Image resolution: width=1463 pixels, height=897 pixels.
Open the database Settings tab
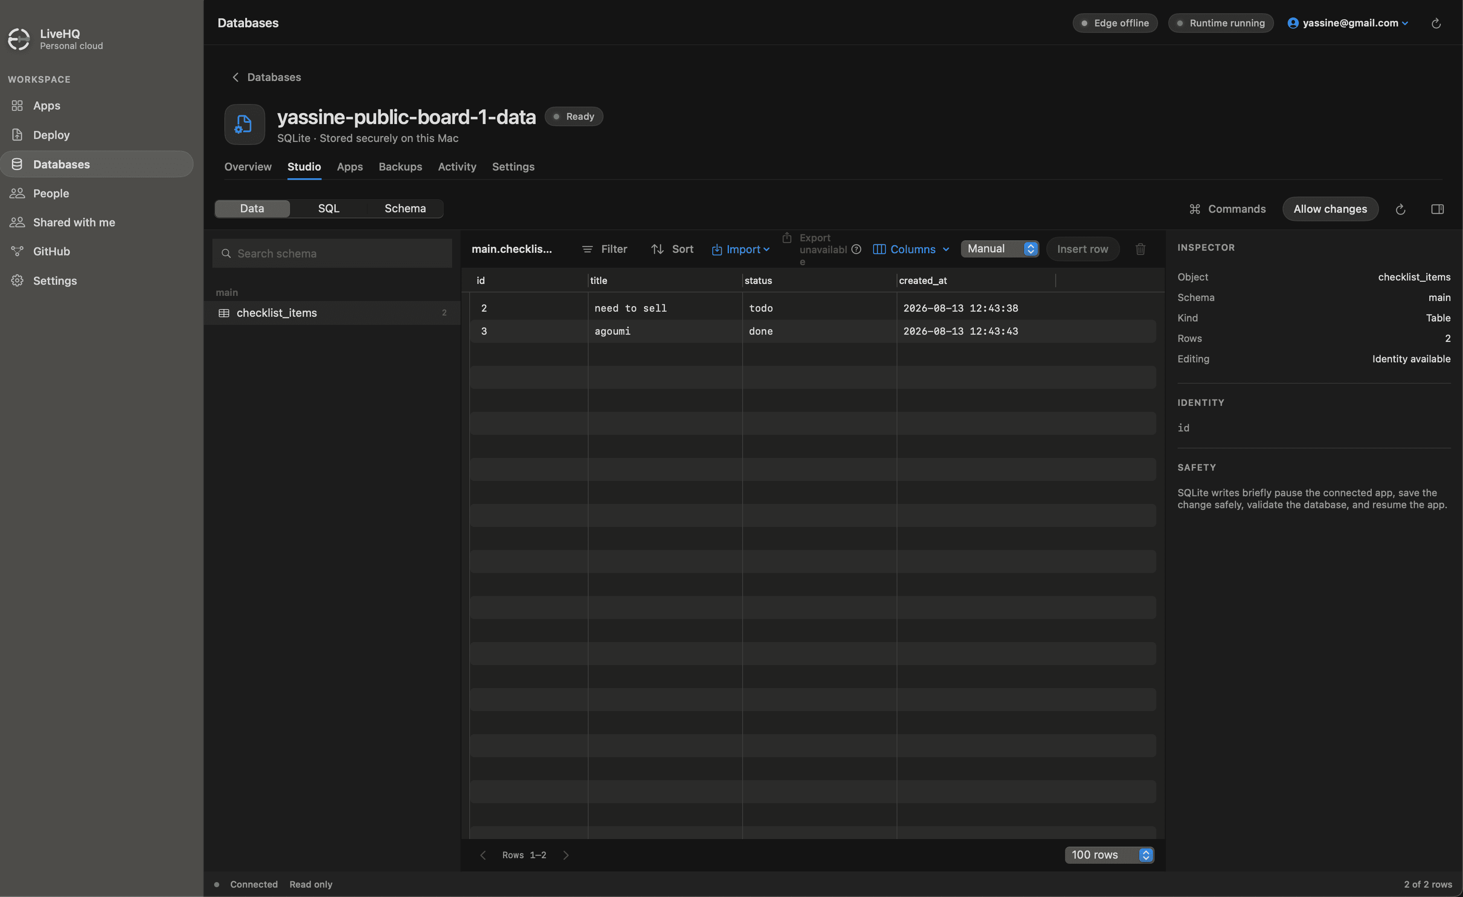click(513, 167)
